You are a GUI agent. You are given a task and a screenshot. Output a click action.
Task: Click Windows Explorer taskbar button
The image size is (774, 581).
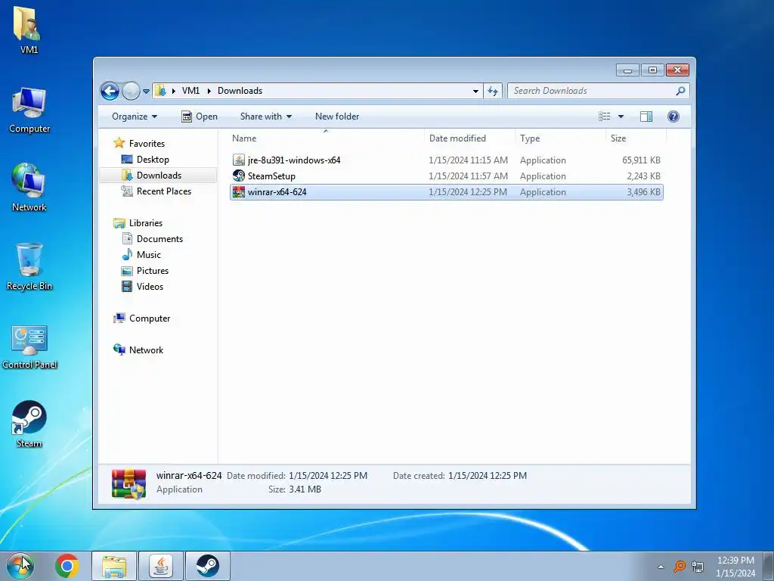coord(115,566)
